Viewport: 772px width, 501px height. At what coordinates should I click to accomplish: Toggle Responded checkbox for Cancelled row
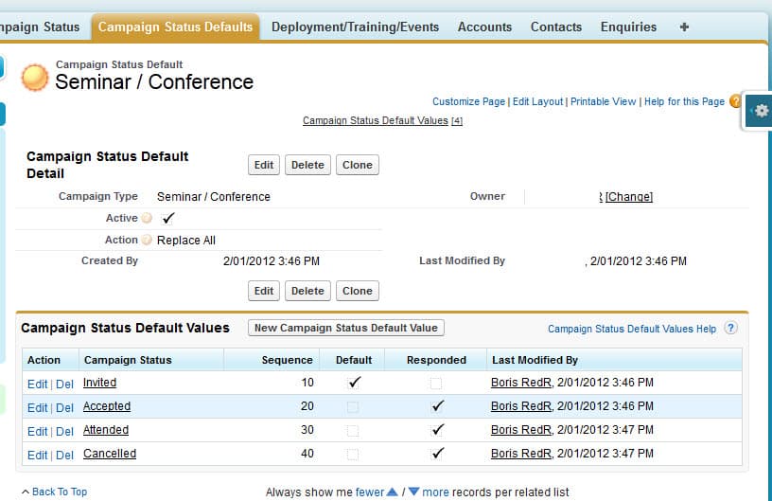point(437,454)
